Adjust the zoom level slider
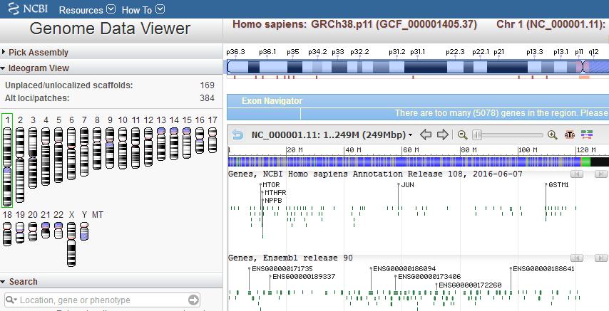609x311 pixels. [x=477, y=135]
